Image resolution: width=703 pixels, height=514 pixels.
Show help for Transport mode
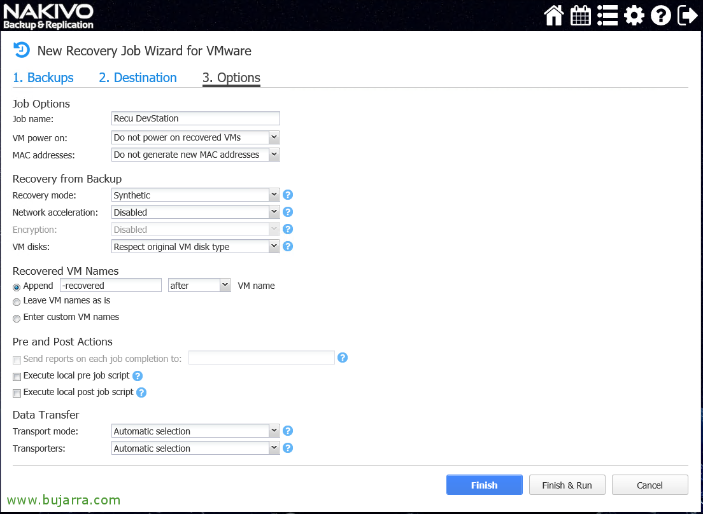pos(288,431)
